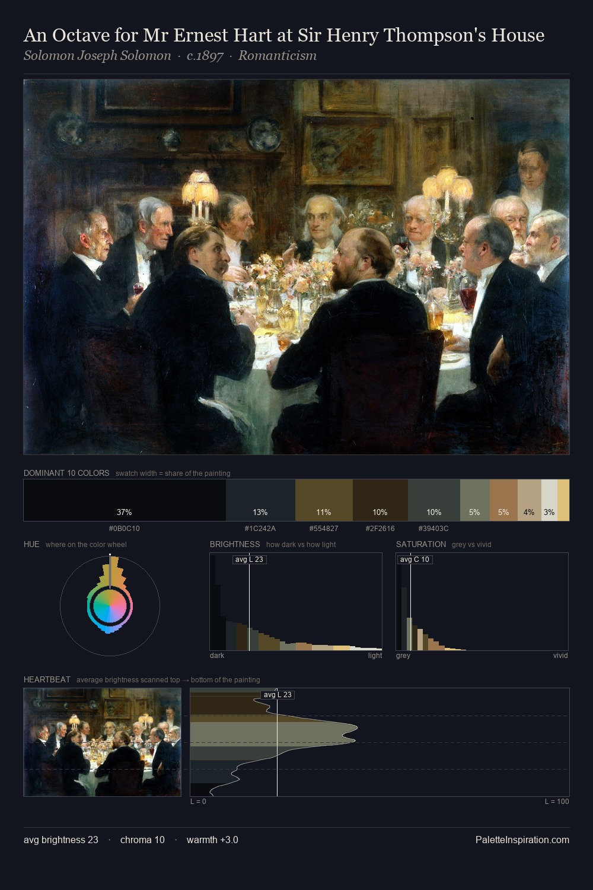Click the hex code #1C242A label

tap(260, 528)
